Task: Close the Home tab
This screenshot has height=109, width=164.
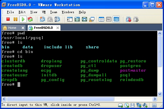Action: coord(23,28)
